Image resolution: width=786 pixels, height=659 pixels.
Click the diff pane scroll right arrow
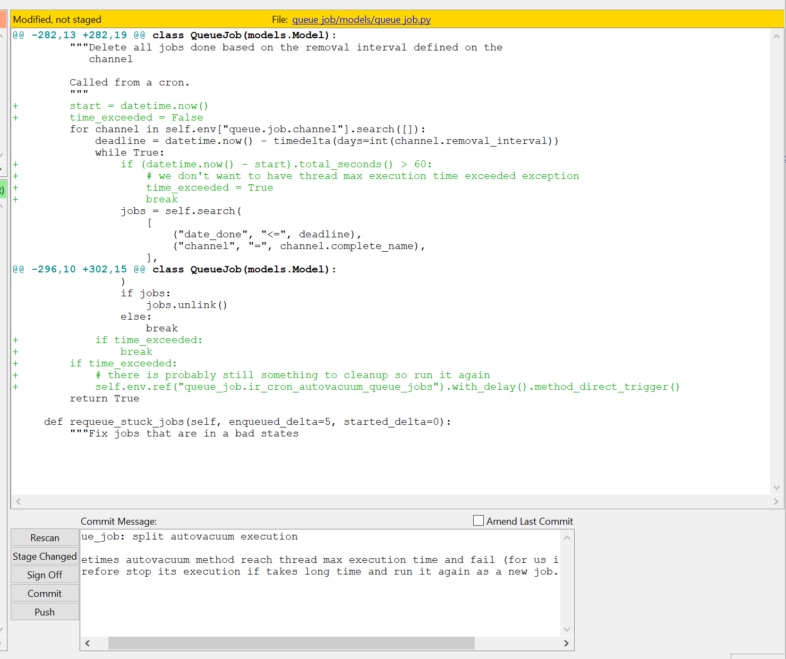[x=776, y=501]
